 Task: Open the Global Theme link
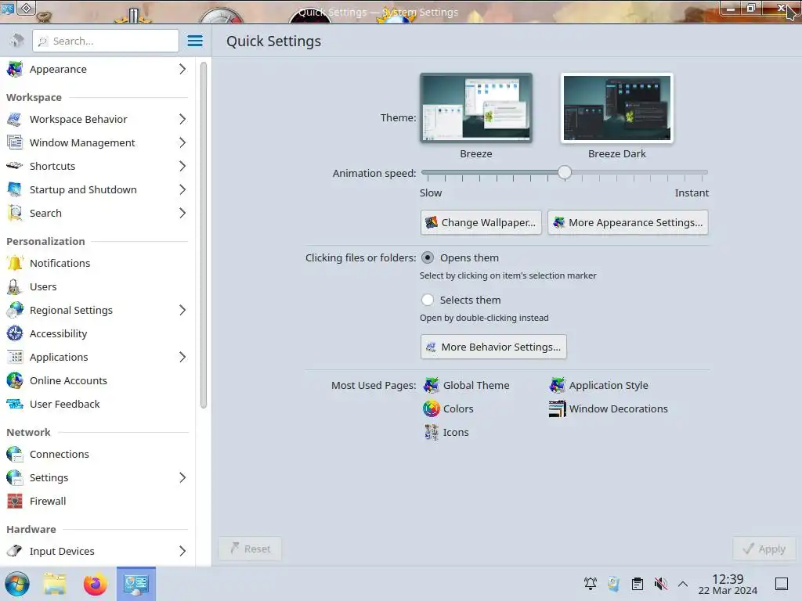tap(467, 385)
